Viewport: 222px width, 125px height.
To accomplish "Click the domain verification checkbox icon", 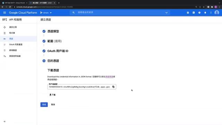I will point(5,50).
